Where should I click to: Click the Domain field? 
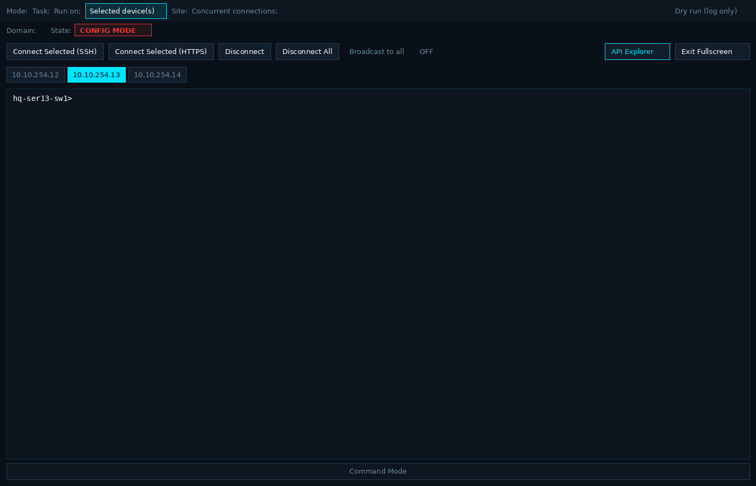[x=21, y=30]
